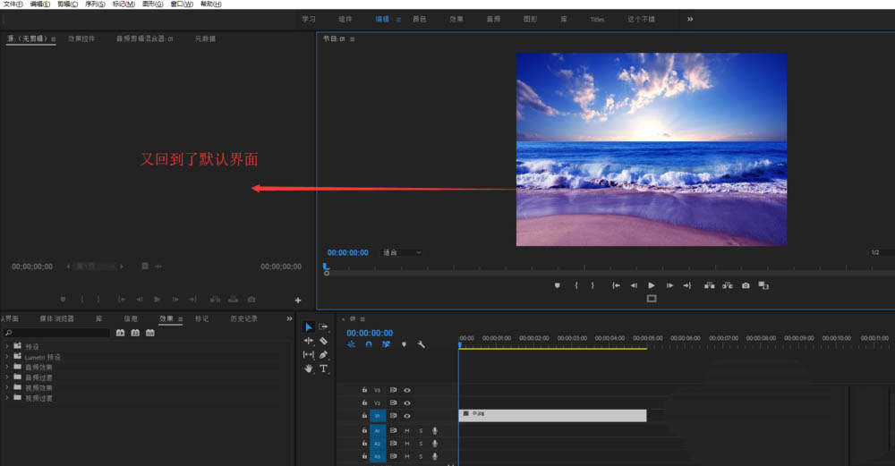The image size is (895, 466).
Task: Select the Selection arrow tool
Action: [309, 327]
